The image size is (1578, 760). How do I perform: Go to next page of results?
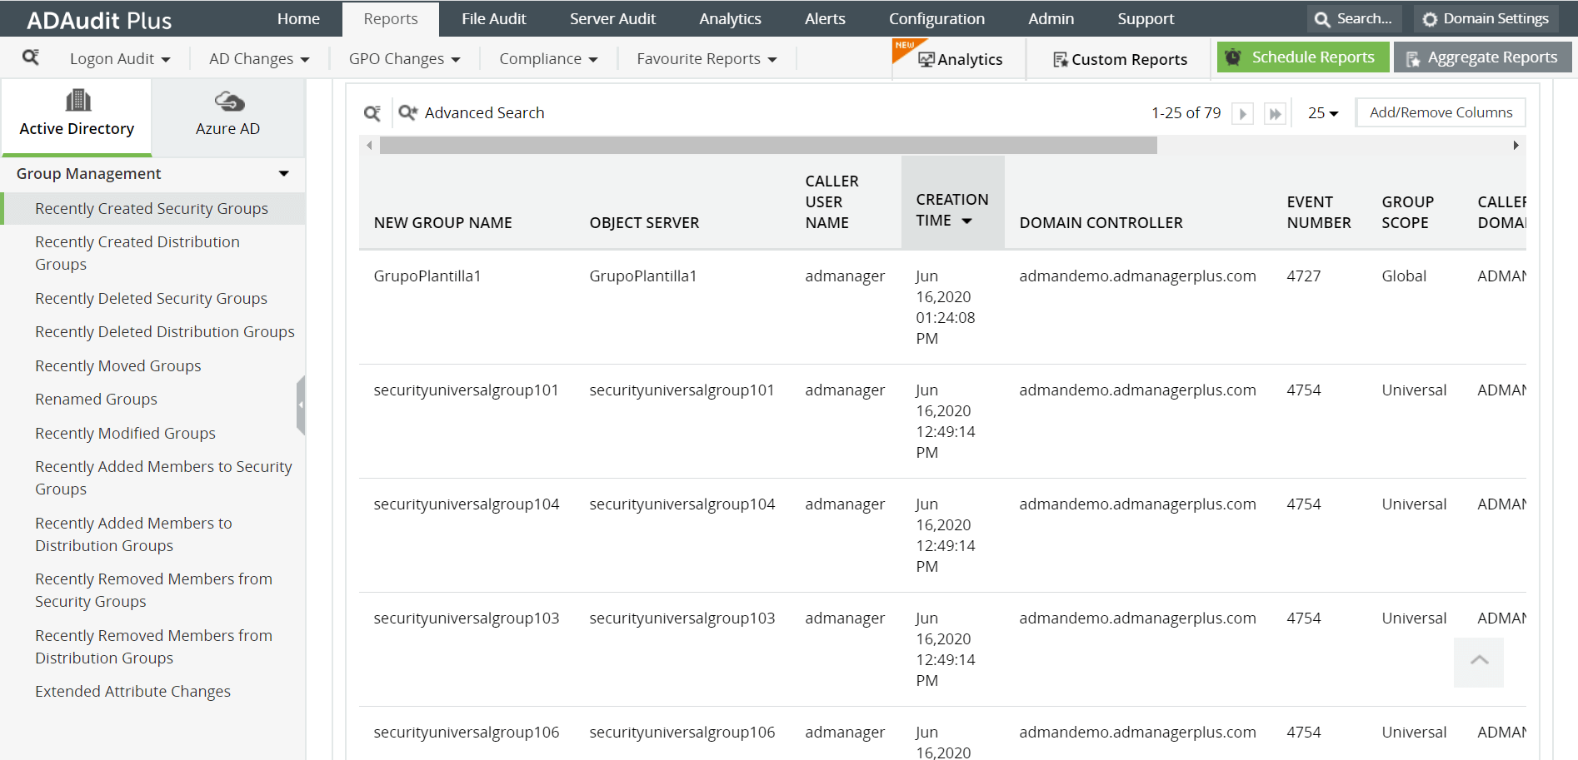coord(1242,113)
